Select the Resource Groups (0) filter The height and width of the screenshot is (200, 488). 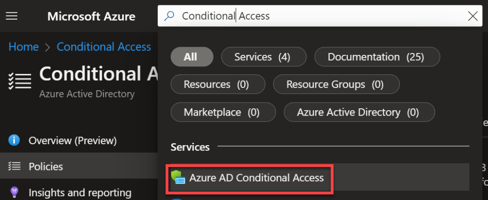click(336, 84)
